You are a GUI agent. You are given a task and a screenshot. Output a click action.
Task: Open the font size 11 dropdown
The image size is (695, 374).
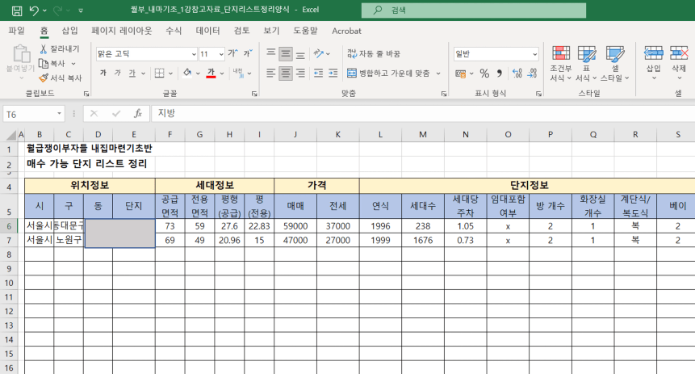click(x=221, y=54)
